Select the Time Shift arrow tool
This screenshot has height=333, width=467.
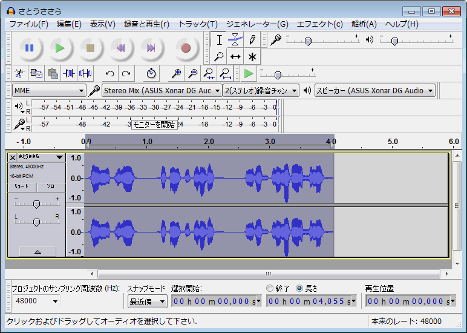(235, 56)
